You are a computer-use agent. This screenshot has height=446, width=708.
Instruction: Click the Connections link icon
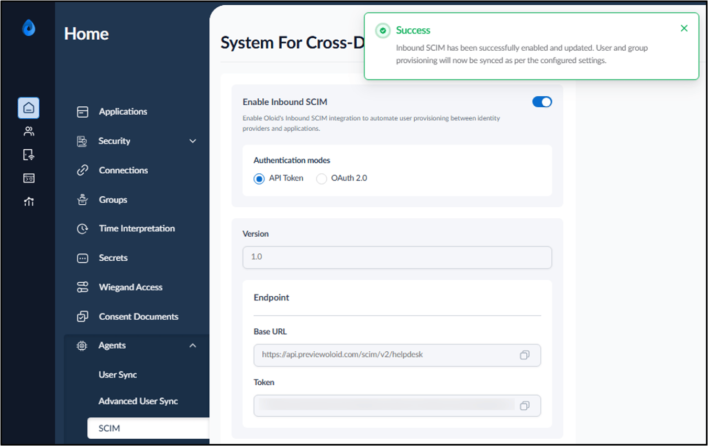[83, 170]
